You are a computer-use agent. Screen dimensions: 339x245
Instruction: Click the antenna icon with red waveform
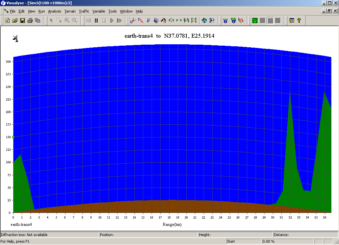[x=141, y=20]
